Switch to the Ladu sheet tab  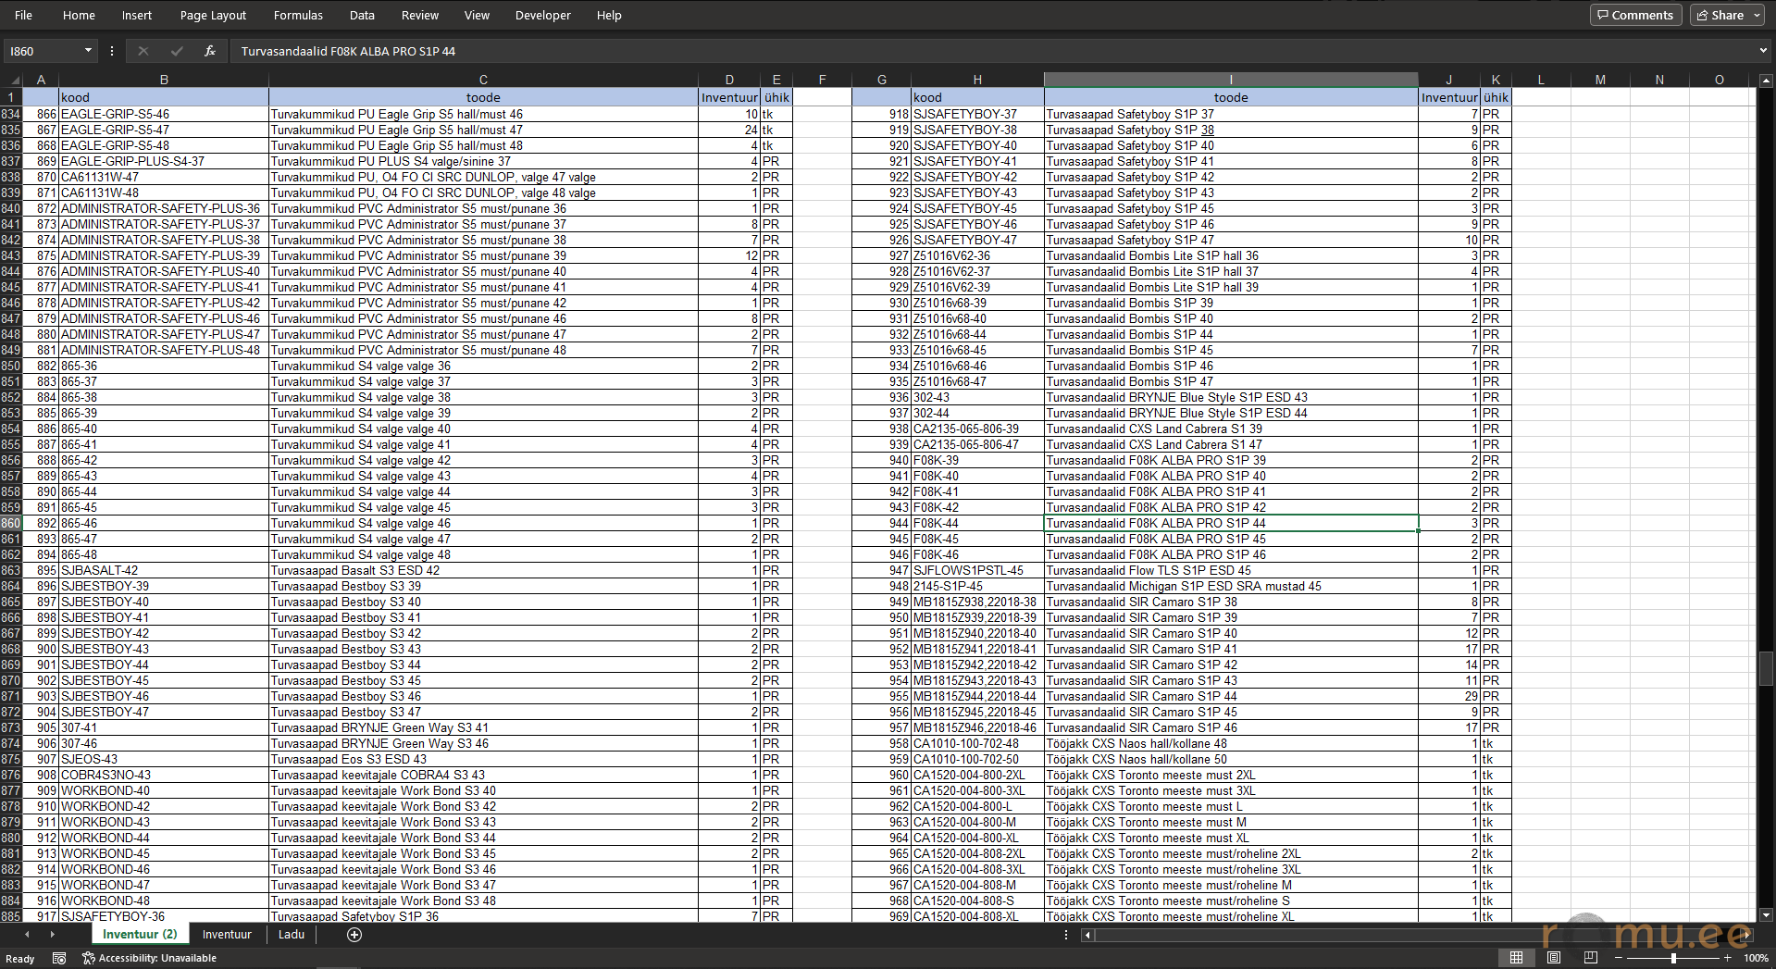point(292,934)
